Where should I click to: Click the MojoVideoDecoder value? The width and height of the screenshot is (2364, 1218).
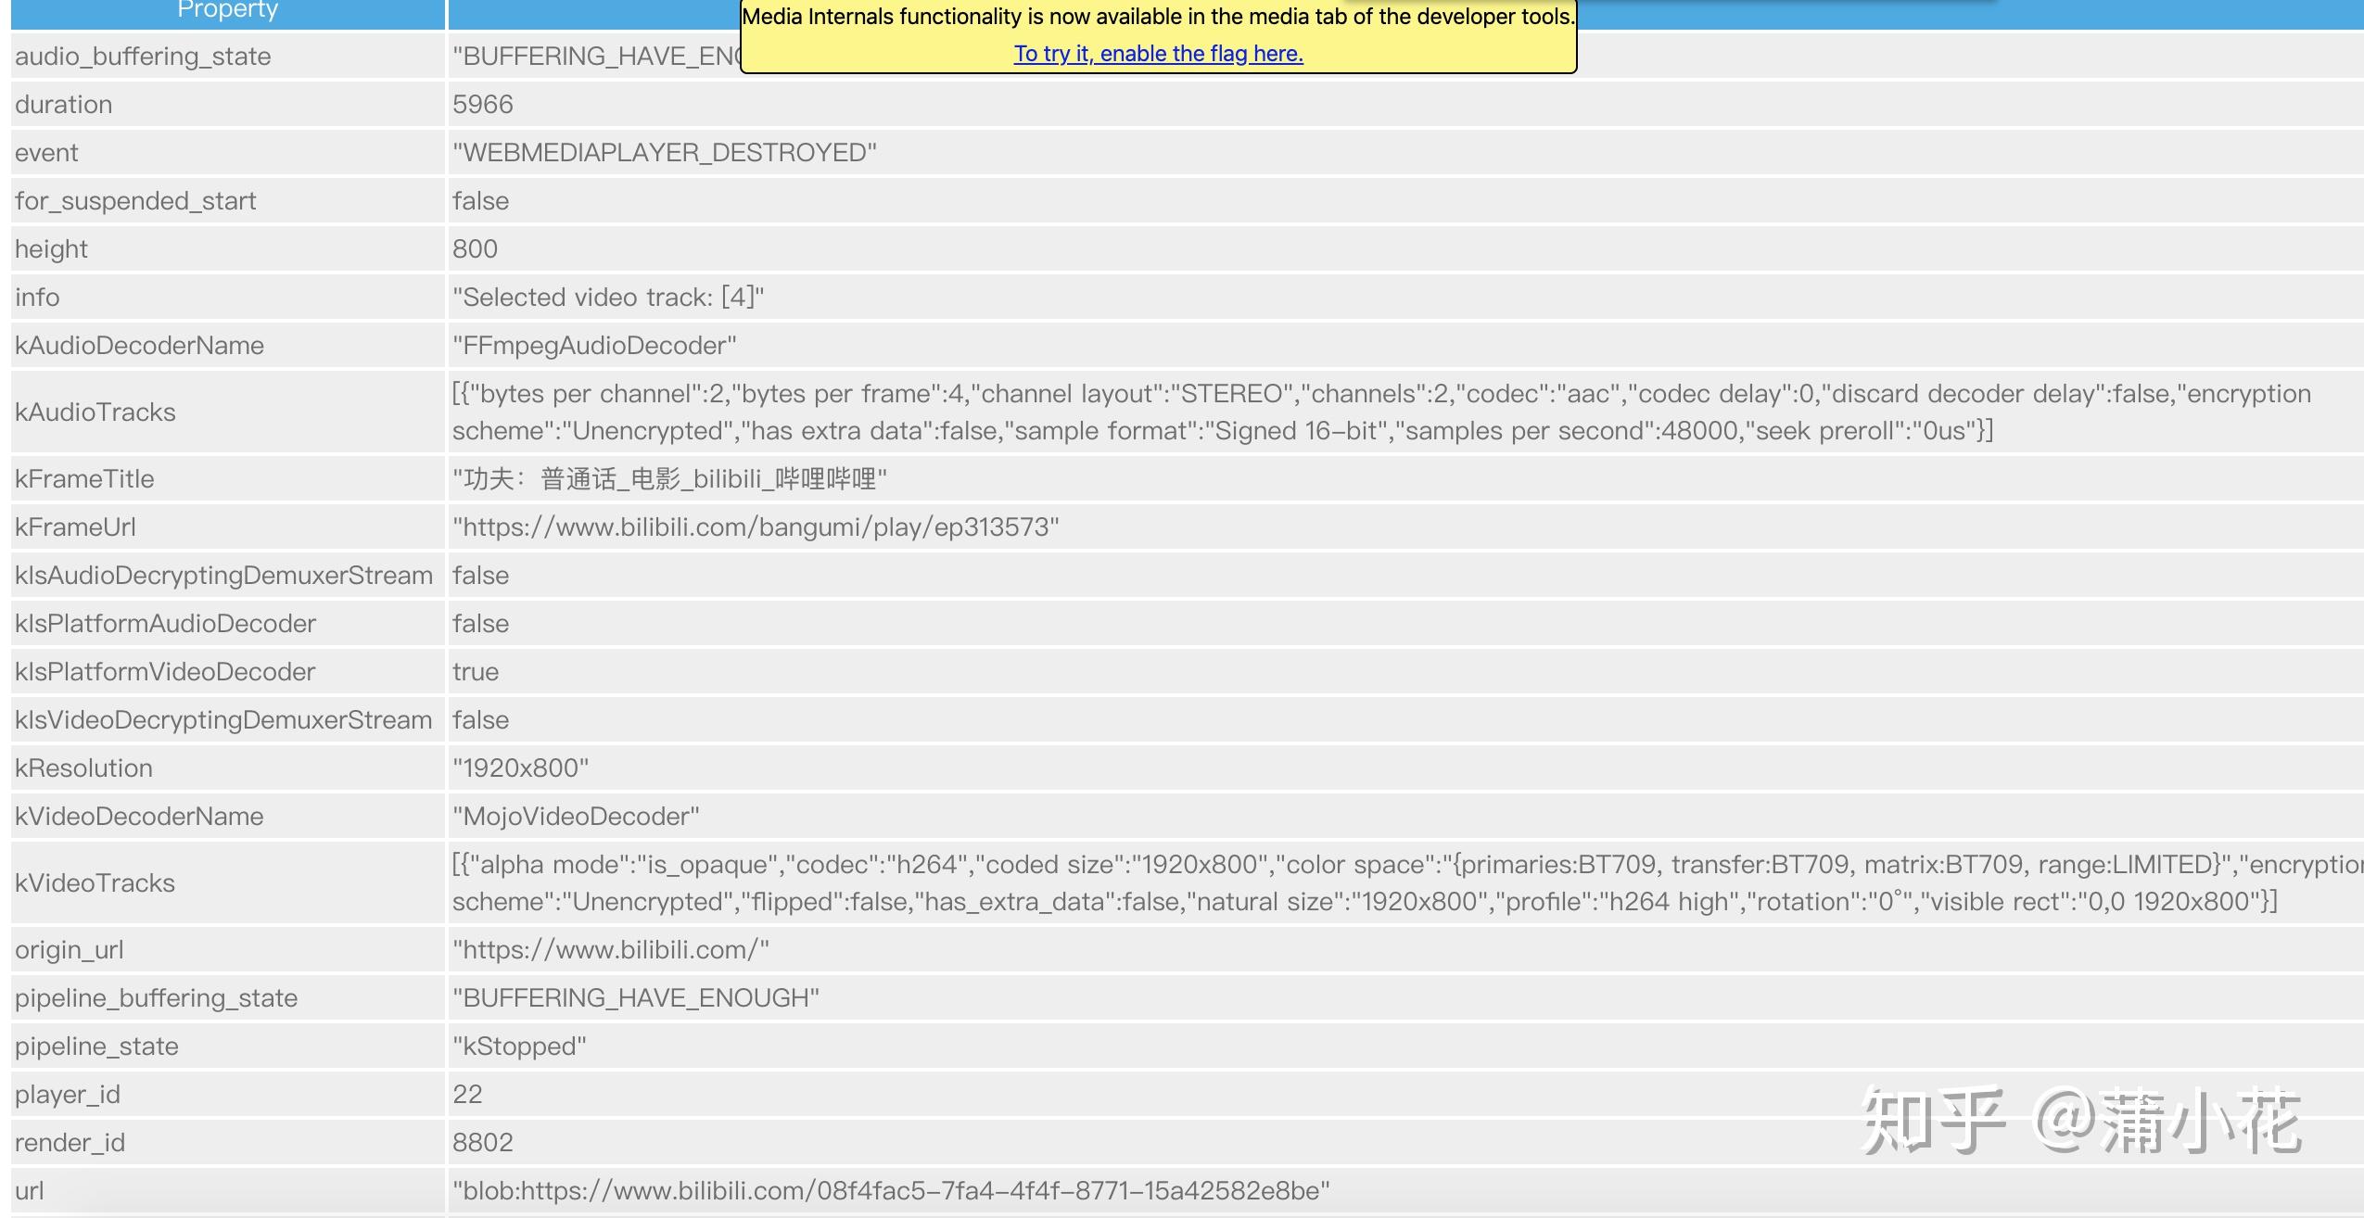click(x=576, y=816)
